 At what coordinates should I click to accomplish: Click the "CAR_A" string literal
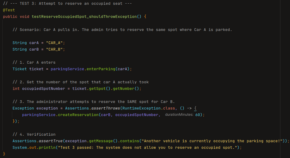click(54, 43)
